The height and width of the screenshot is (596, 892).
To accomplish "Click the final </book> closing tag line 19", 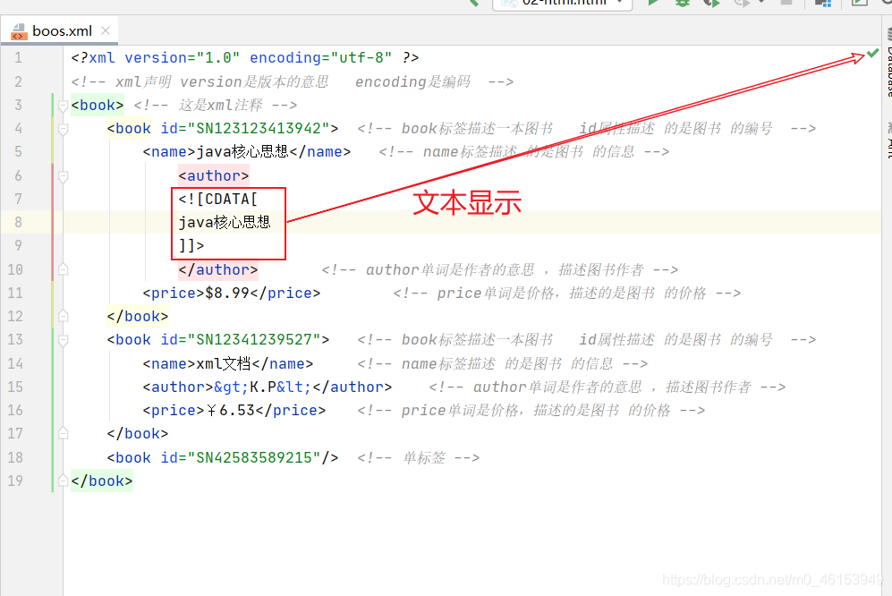I will click(x=102, y=481).
